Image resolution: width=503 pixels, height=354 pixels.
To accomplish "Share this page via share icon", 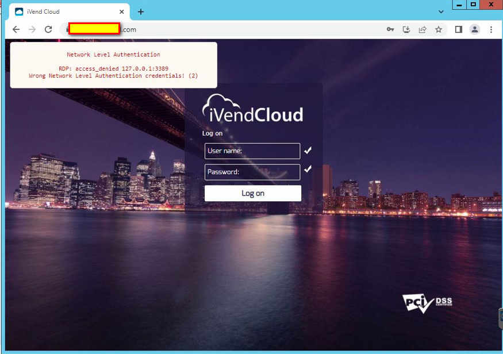I will click(x=423, y=29).
